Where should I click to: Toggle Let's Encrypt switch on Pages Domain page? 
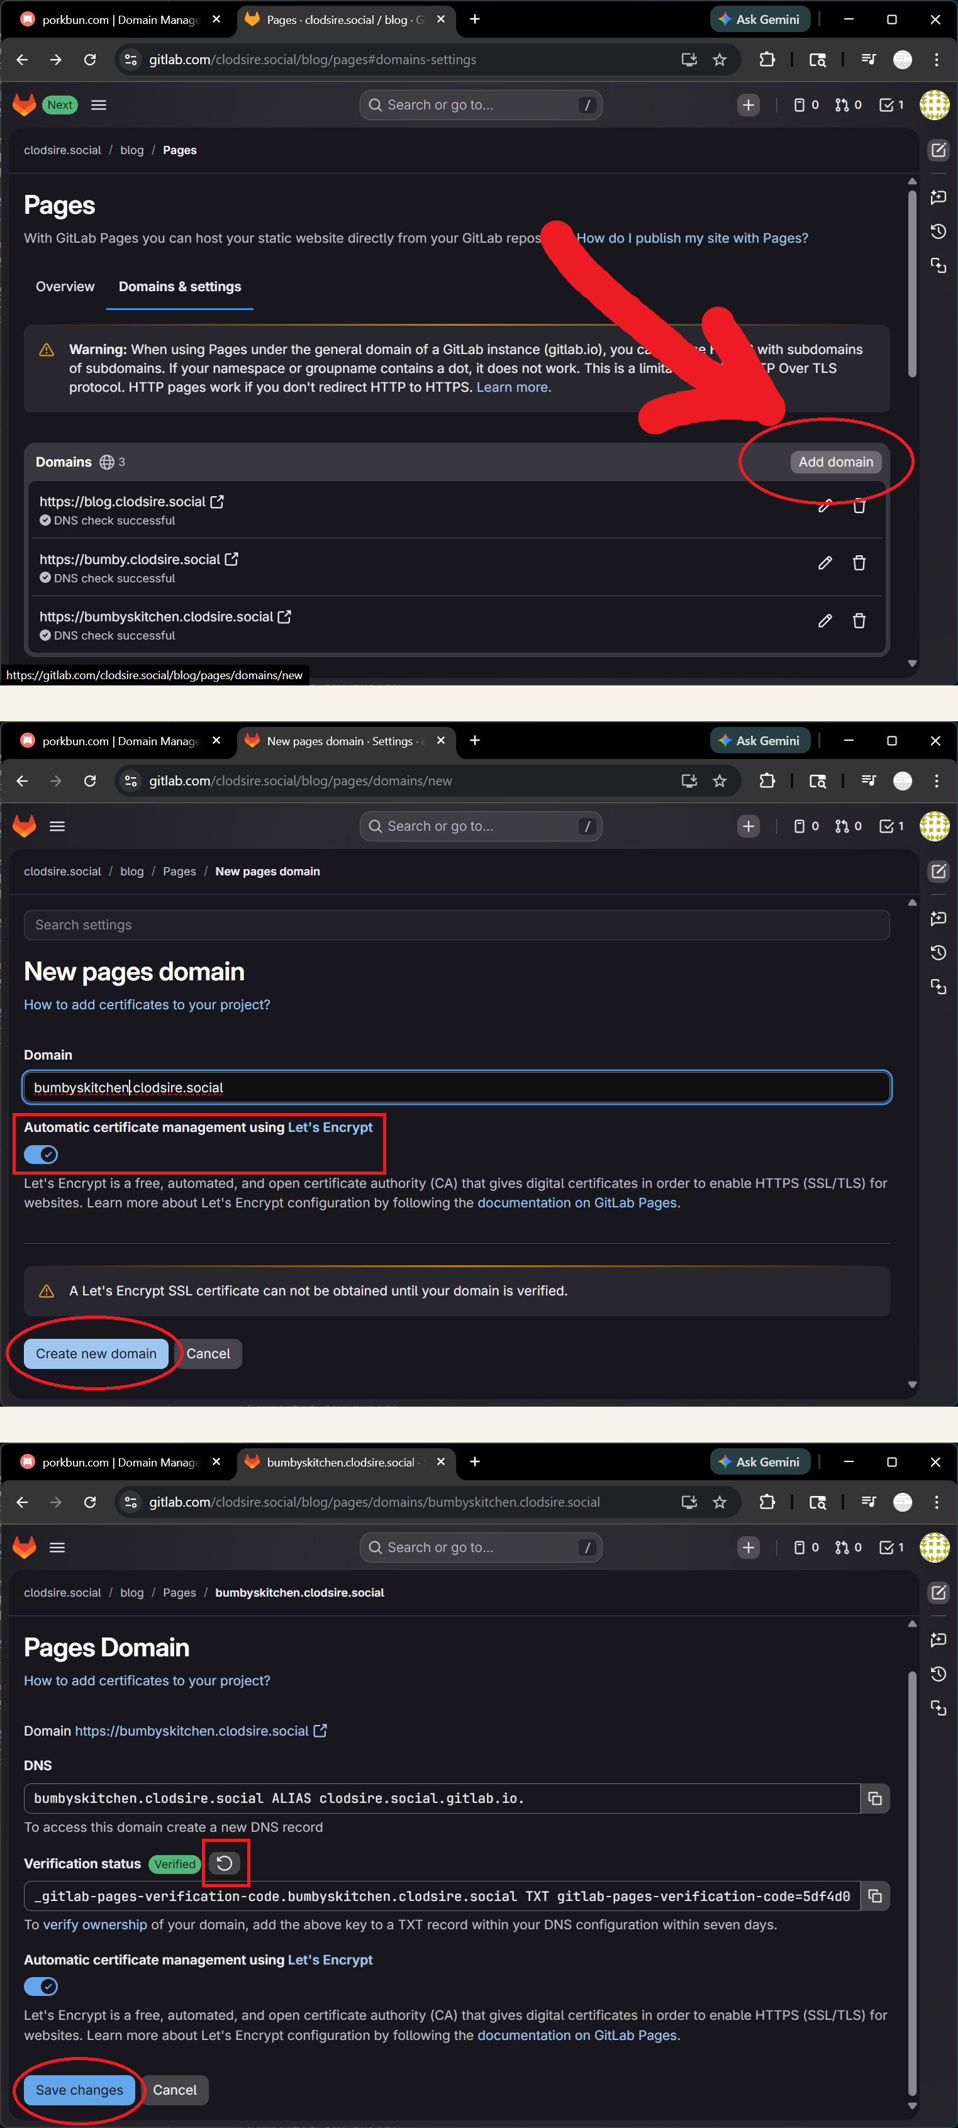[40, 1987]
